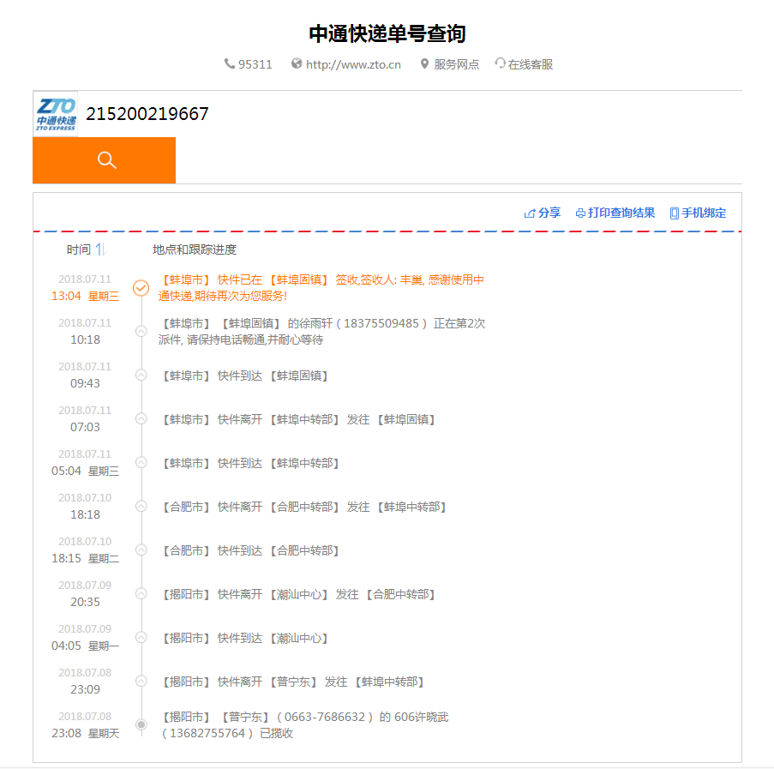Image resolution: width=774 pixels, height=769 pixels.
Task: Click the mobile phone icon for 手机绑定
Action: pos(675,213)
